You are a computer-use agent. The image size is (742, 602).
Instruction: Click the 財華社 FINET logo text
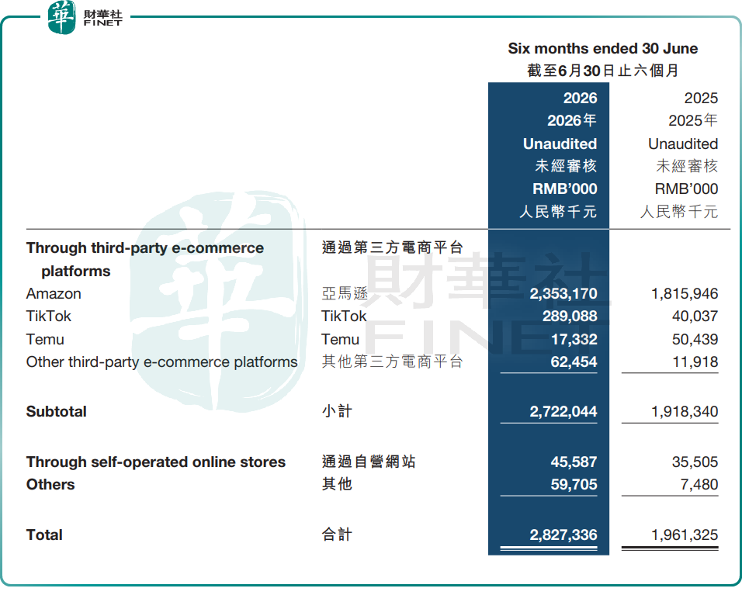pos(102,18)
